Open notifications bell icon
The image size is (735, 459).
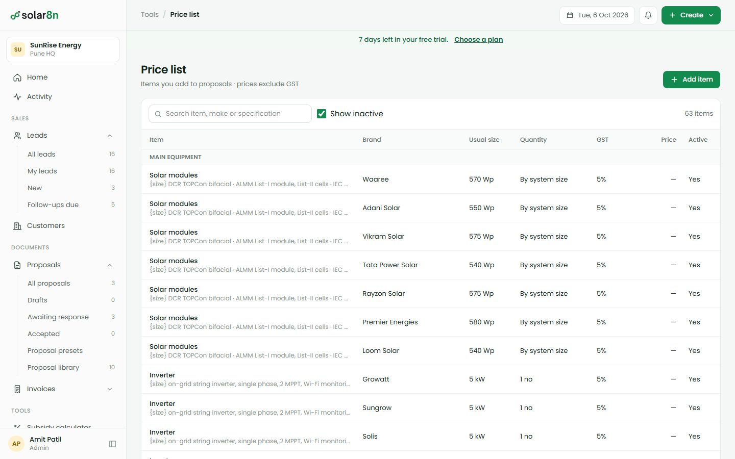648,15
